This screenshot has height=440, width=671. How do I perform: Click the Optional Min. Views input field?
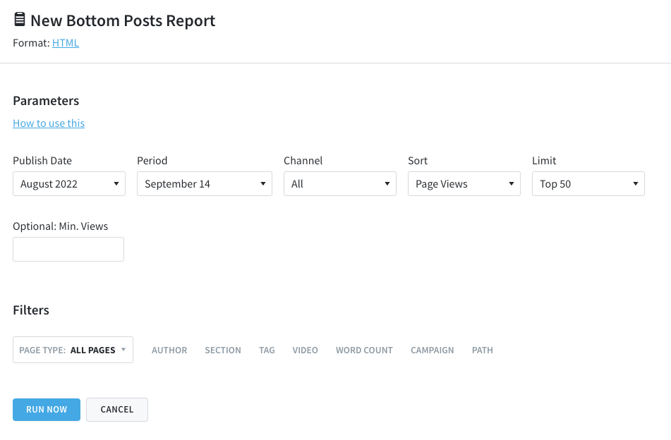68,250
